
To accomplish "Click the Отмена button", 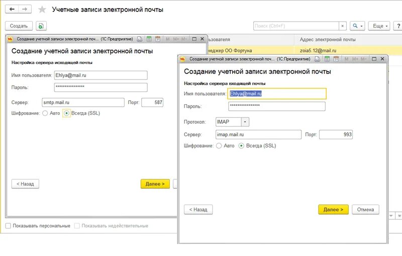I will coord(365,209).
